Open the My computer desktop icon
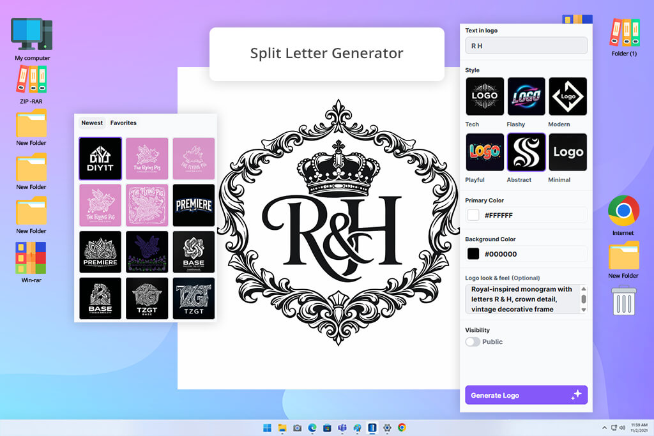Image resolution: width=654 pixels, height=436 pixels. point(32,39)
